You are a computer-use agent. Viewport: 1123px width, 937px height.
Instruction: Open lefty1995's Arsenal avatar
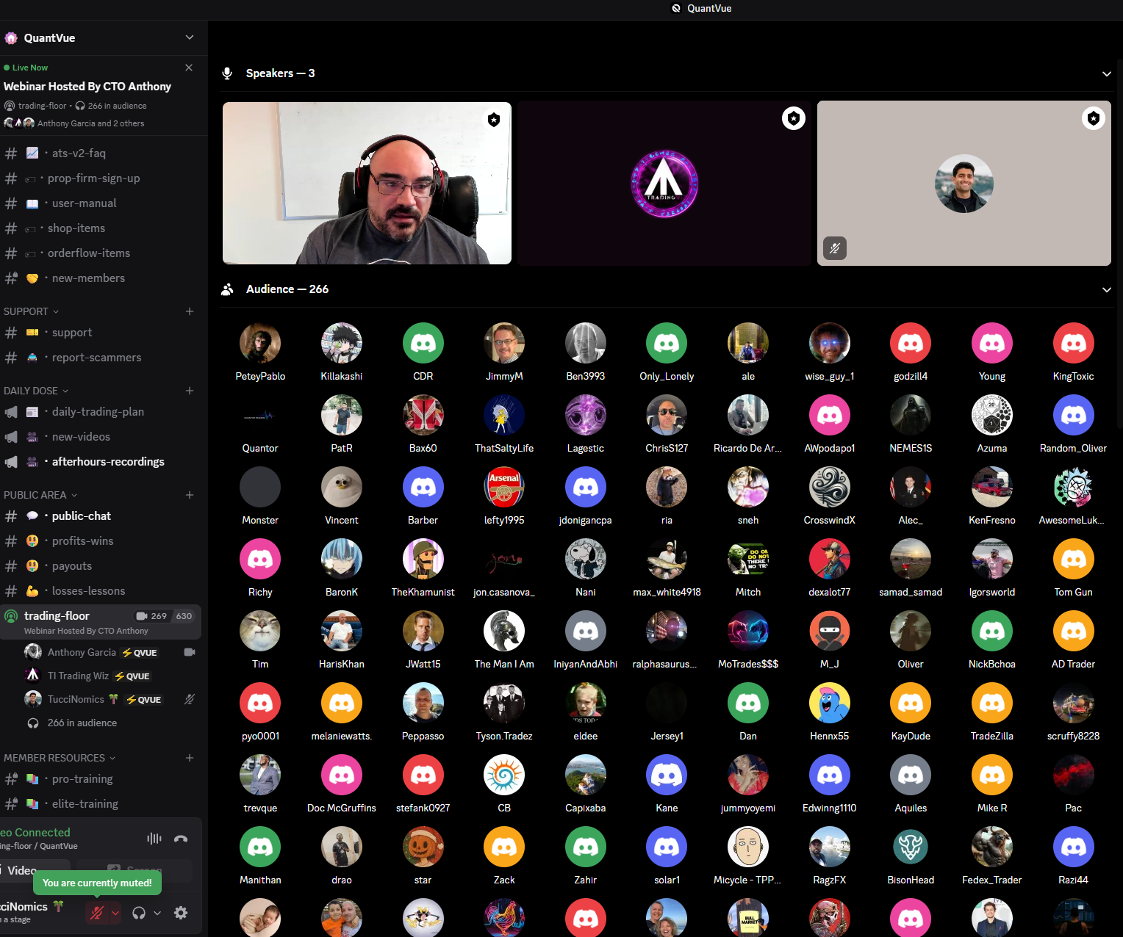click(504, 487)
